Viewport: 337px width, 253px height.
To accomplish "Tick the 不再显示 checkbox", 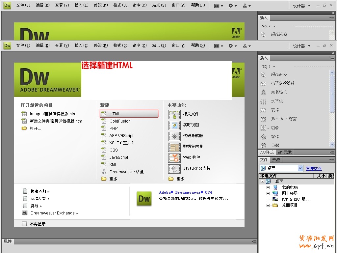I will coord(24,224).
